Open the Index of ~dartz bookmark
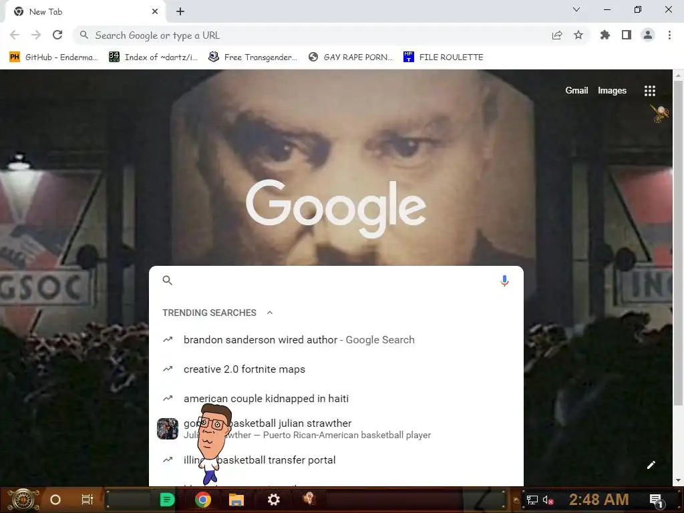The image size is (684, 513). [x=153, y=57]
